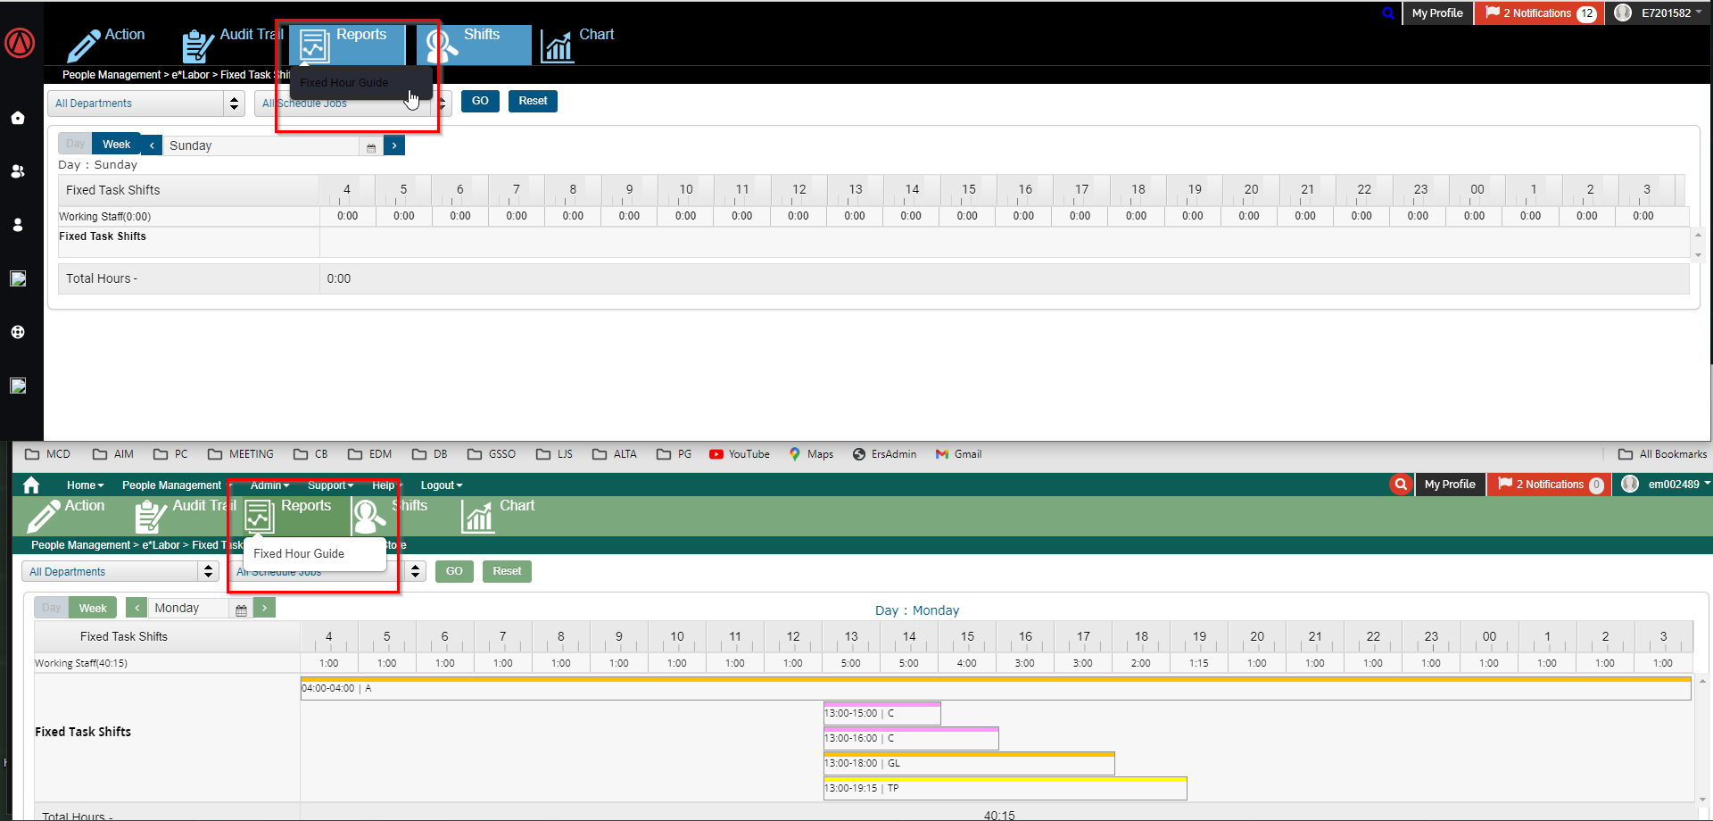Click the globe-like icon in left sidebar

(17, 332)
